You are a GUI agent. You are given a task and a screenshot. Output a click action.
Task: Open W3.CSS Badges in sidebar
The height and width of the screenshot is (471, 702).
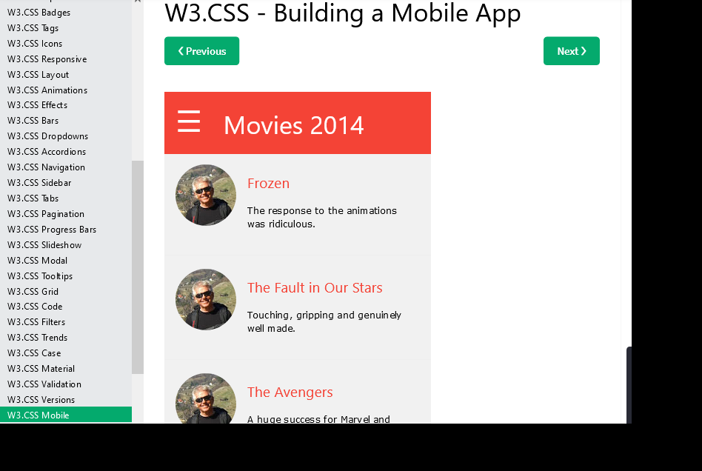66,13
